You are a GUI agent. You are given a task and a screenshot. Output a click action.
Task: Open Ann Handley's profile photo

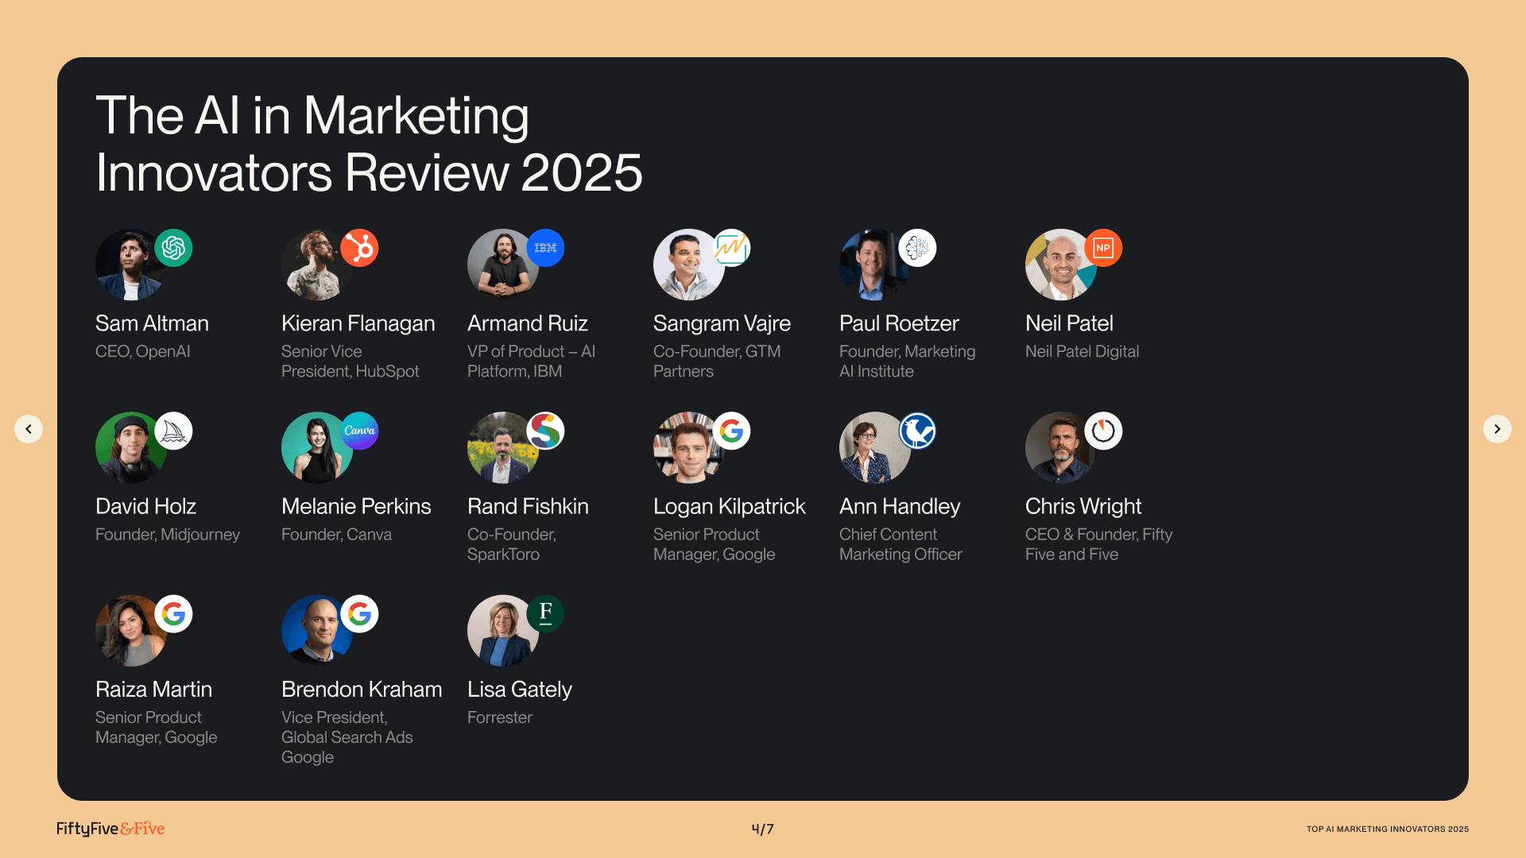873,450
